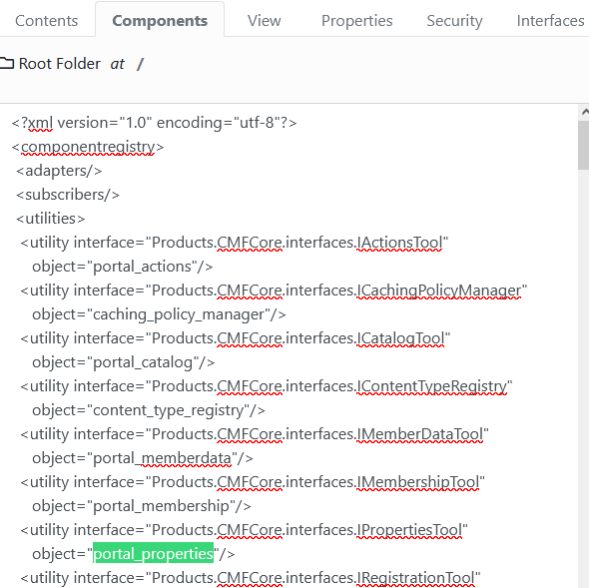Click the portal_catalog object line
The image size is (589, 588).
point(124,362)
